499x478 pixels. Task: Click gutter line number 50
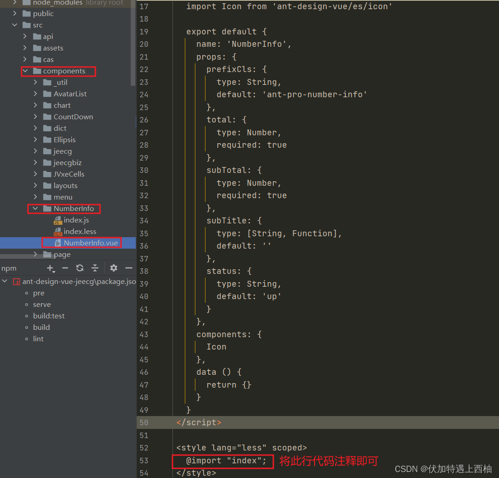pyautogui.click(x=144, y=422)
